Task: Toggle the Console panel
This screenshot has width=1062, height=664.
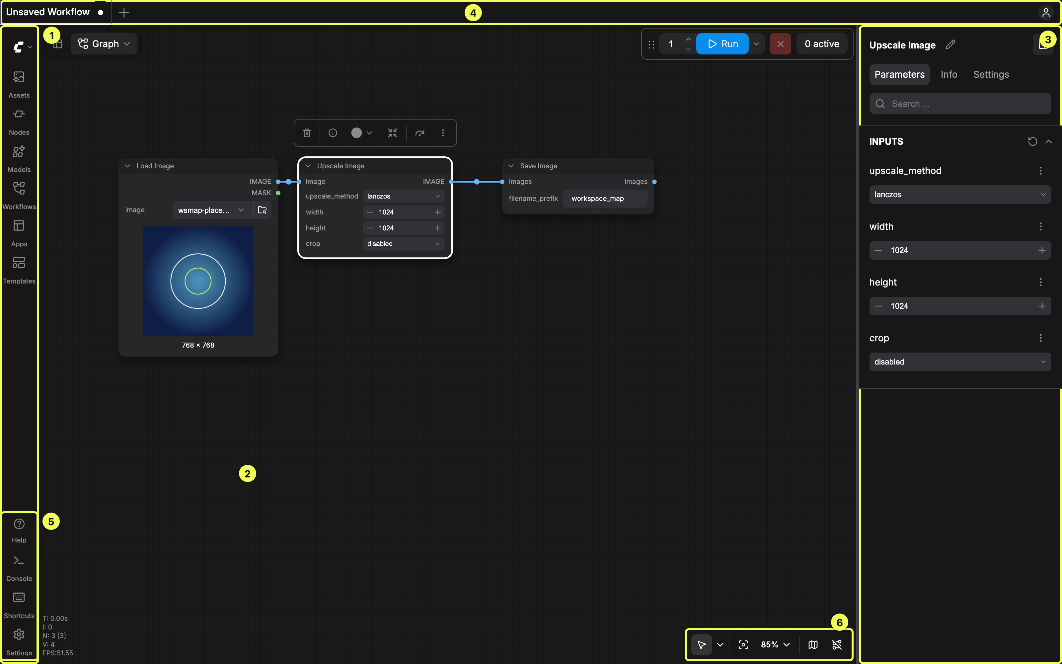Action: [x=19, y=568]
